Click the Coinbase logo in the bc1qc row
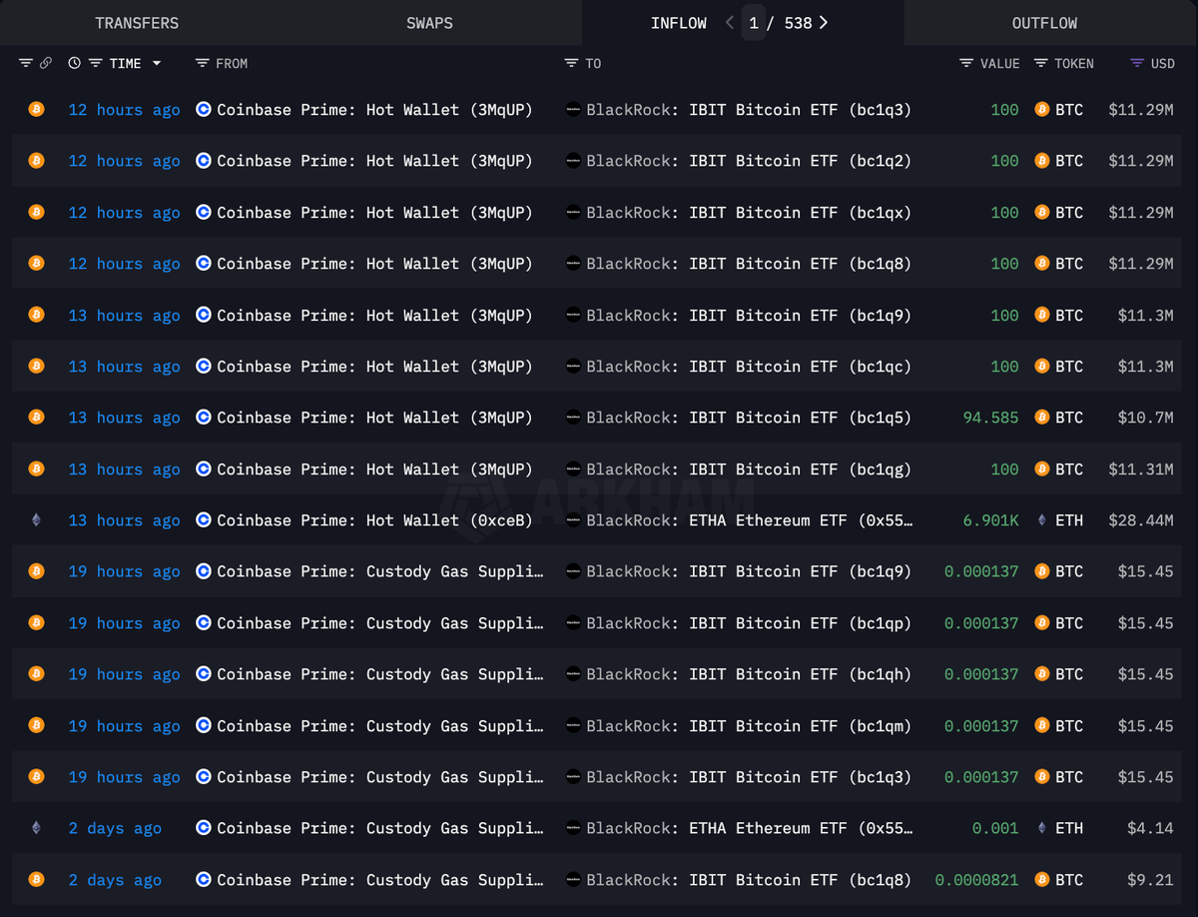 [x=204, y=367]
